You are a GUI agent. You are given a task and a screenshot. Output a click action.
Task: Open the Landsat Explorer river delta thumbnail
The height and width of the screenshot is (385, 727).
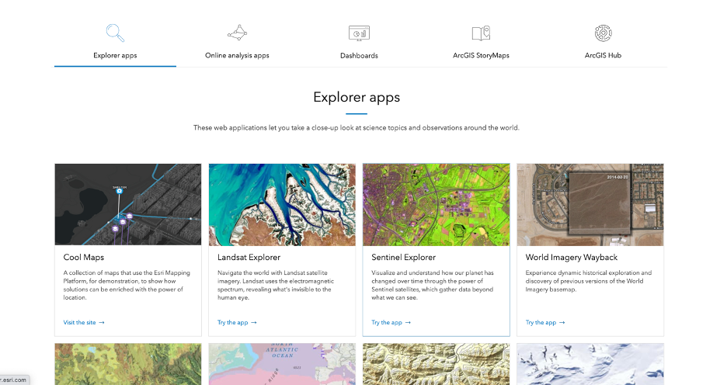[x=282, y=204]
